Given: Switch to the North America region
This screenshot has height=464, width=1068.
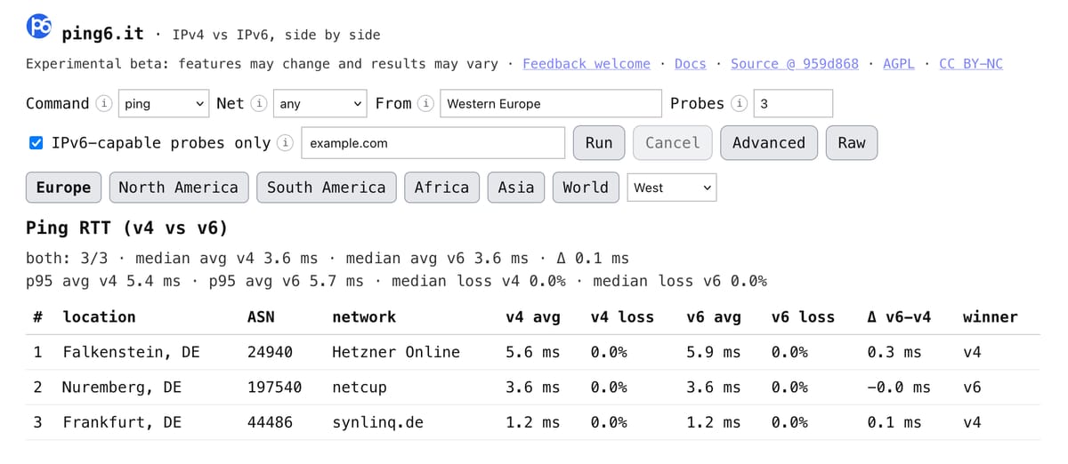Looking at the screenshot, I should 178,188.
